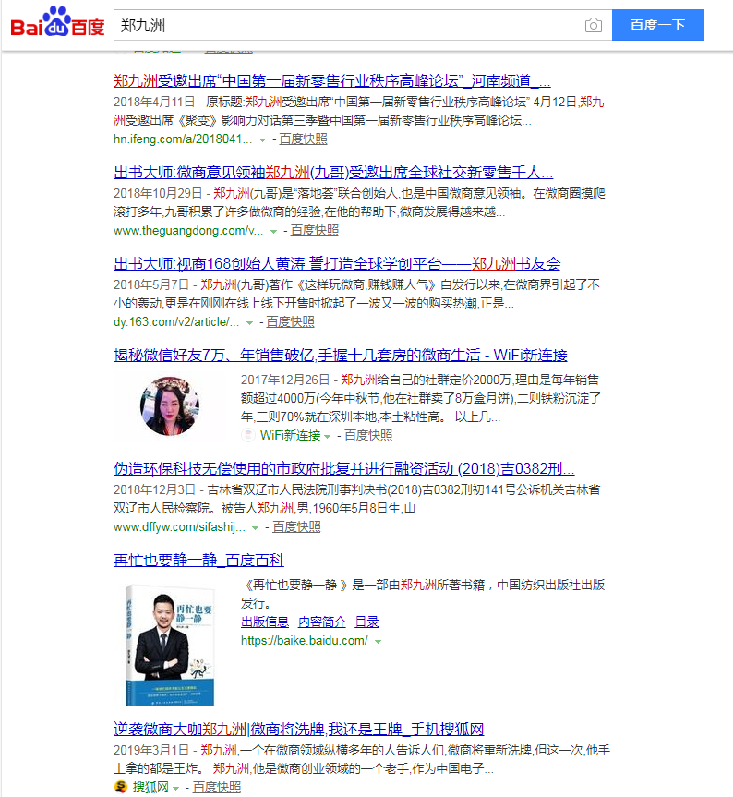Click the Baidu logo

coord(57,24)
